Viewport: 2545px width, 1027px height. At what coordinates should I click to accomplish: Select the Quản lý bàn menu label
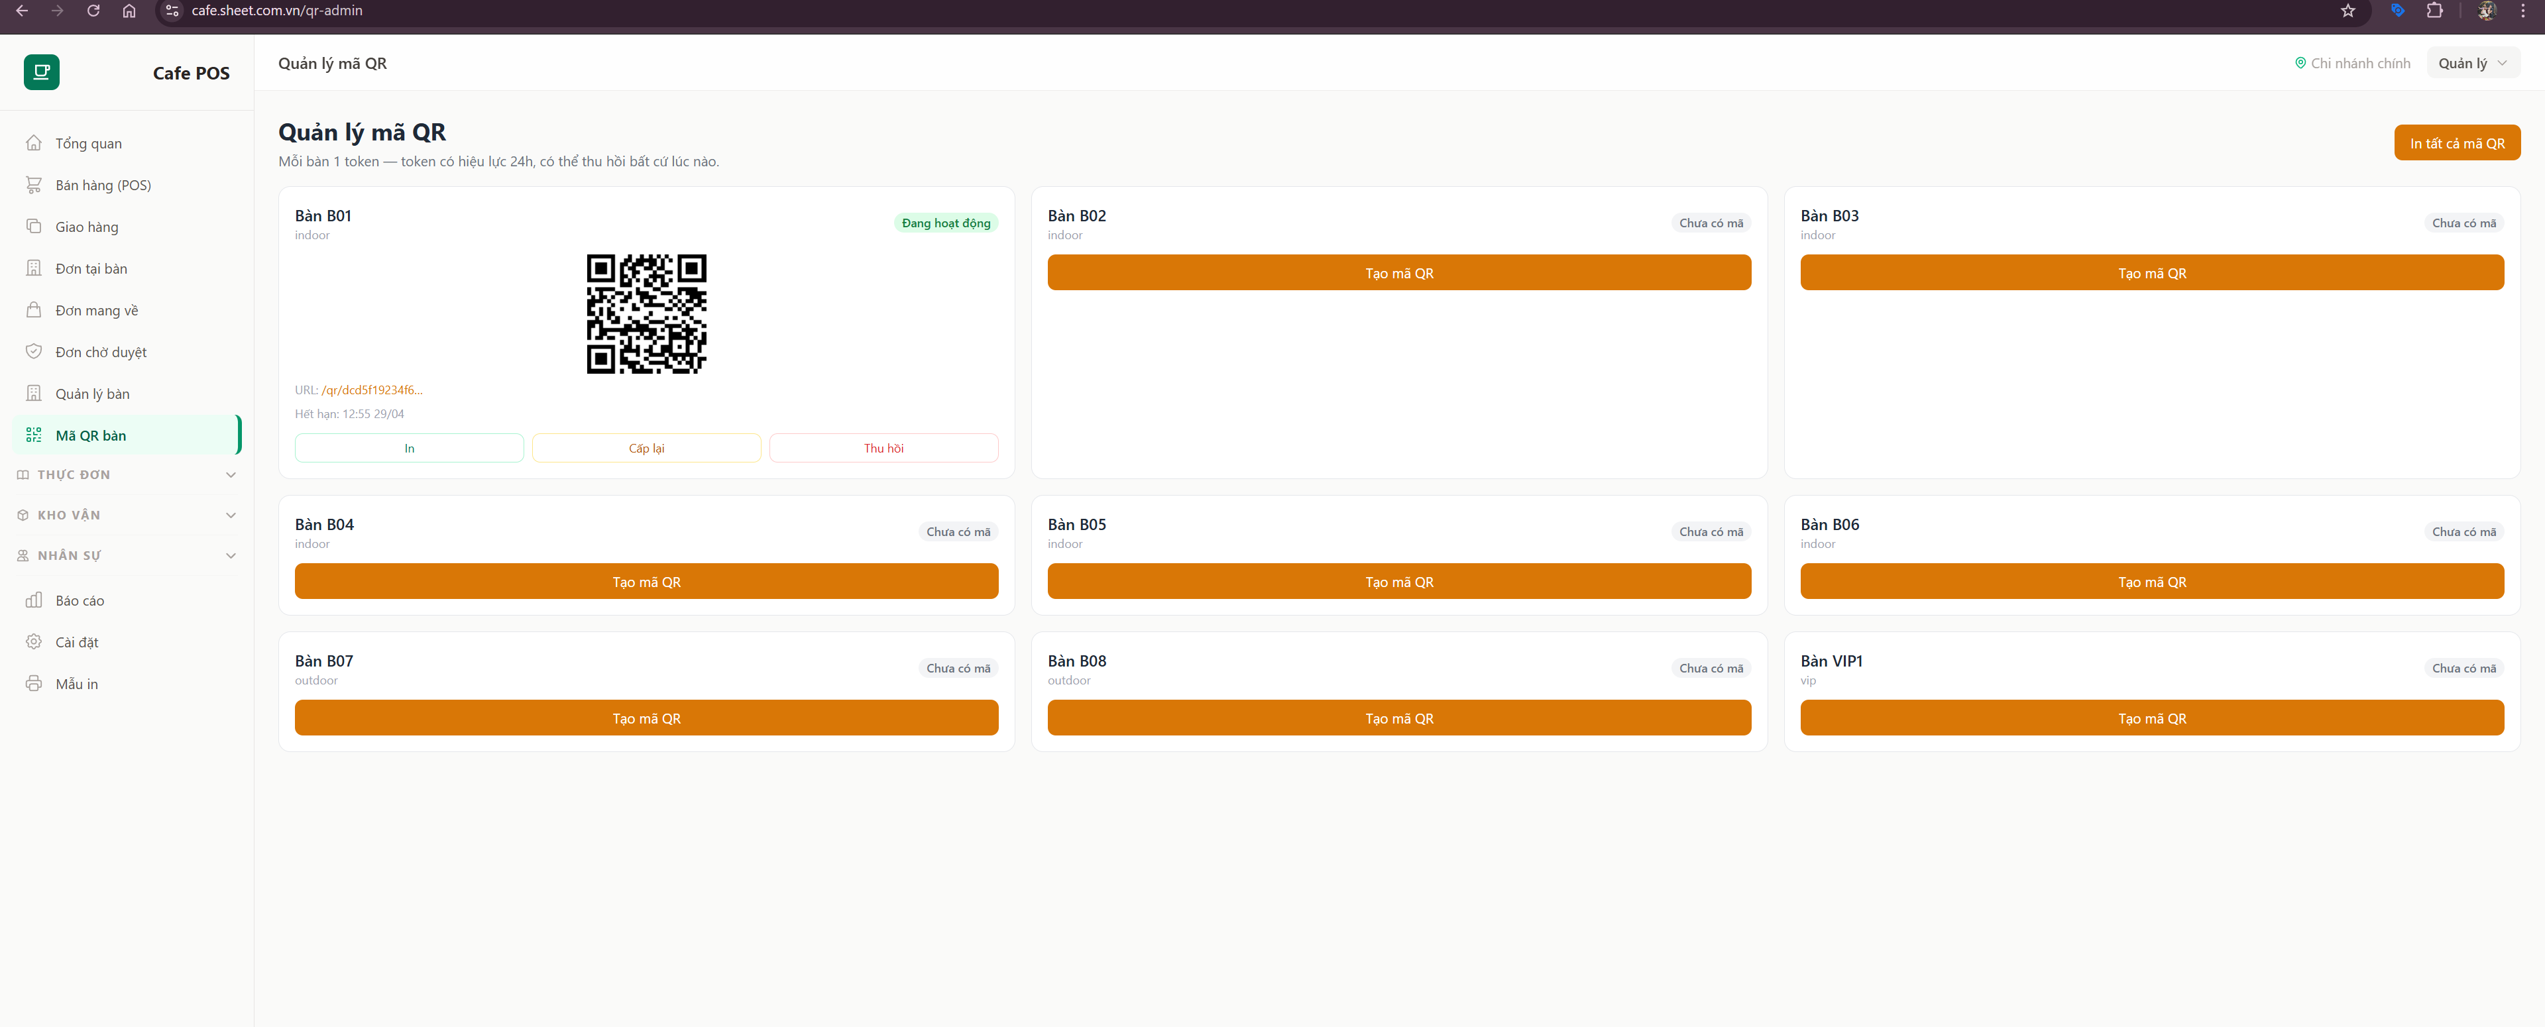point(93,393)
